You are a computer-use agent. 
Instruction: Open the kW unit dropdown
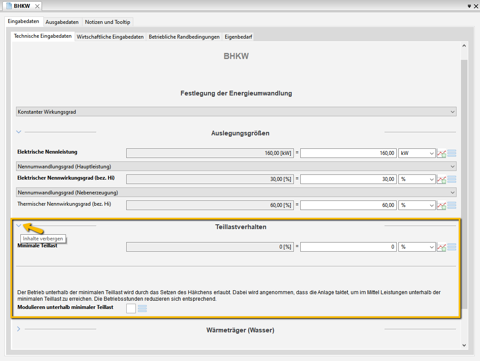pos(417,153)
